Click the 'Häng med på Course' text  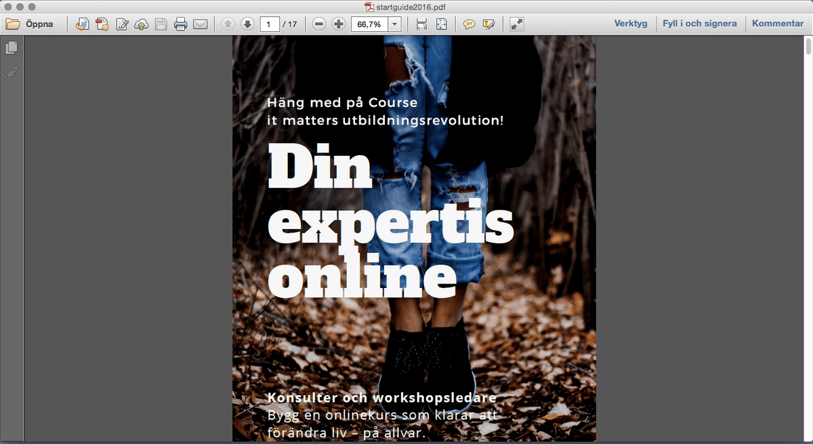(x=342, y=103)
